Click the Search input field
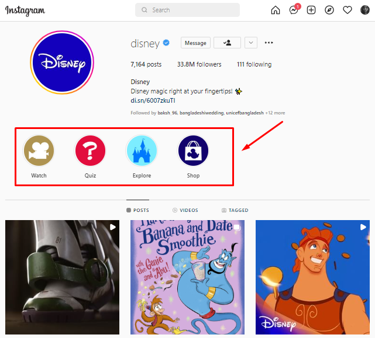 (187, 10)
